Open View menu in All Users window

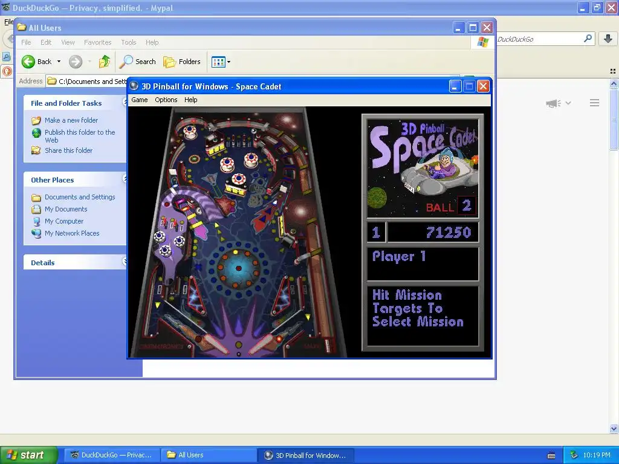click(68, 42)
